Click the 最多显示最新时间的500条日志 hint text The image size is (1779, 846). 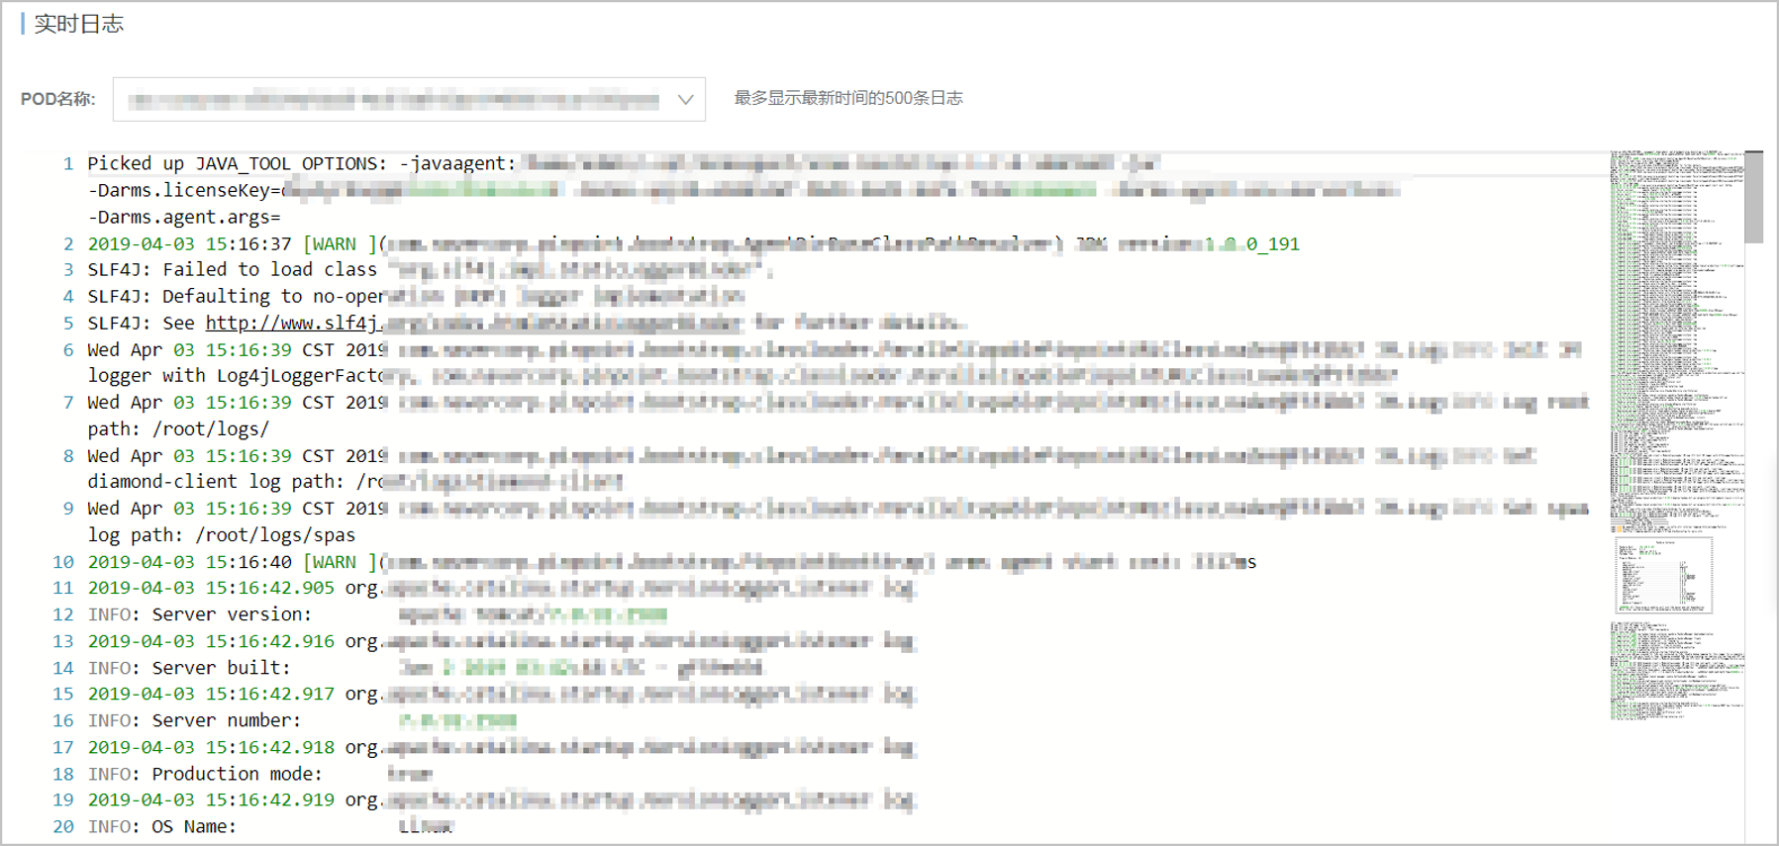847,98
